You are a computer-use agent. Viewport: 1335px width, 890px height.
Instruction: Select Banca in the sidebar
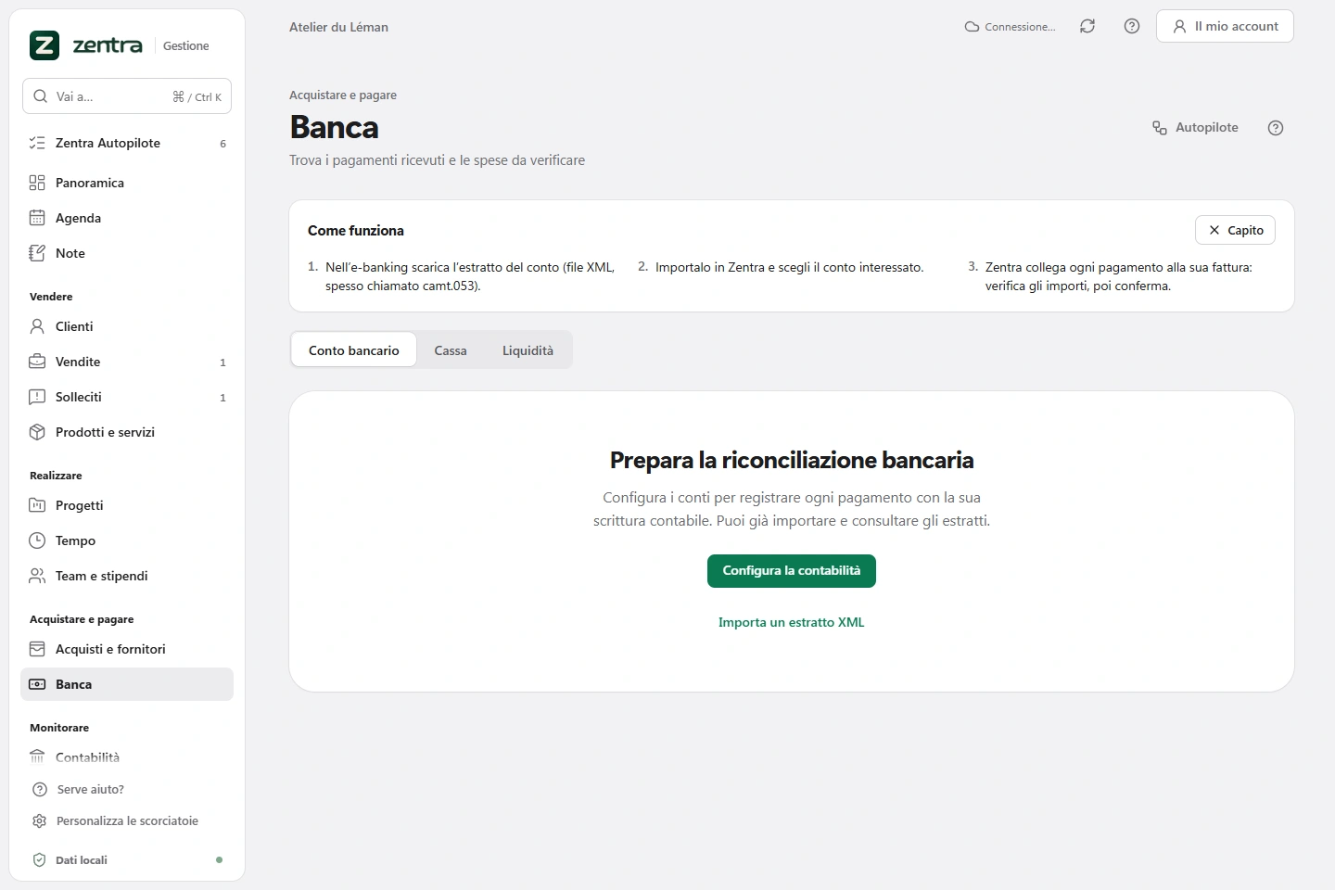tap(127, 684)
